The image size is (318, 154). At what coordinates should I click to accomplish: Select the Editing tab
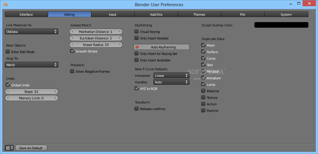(69, 15)
